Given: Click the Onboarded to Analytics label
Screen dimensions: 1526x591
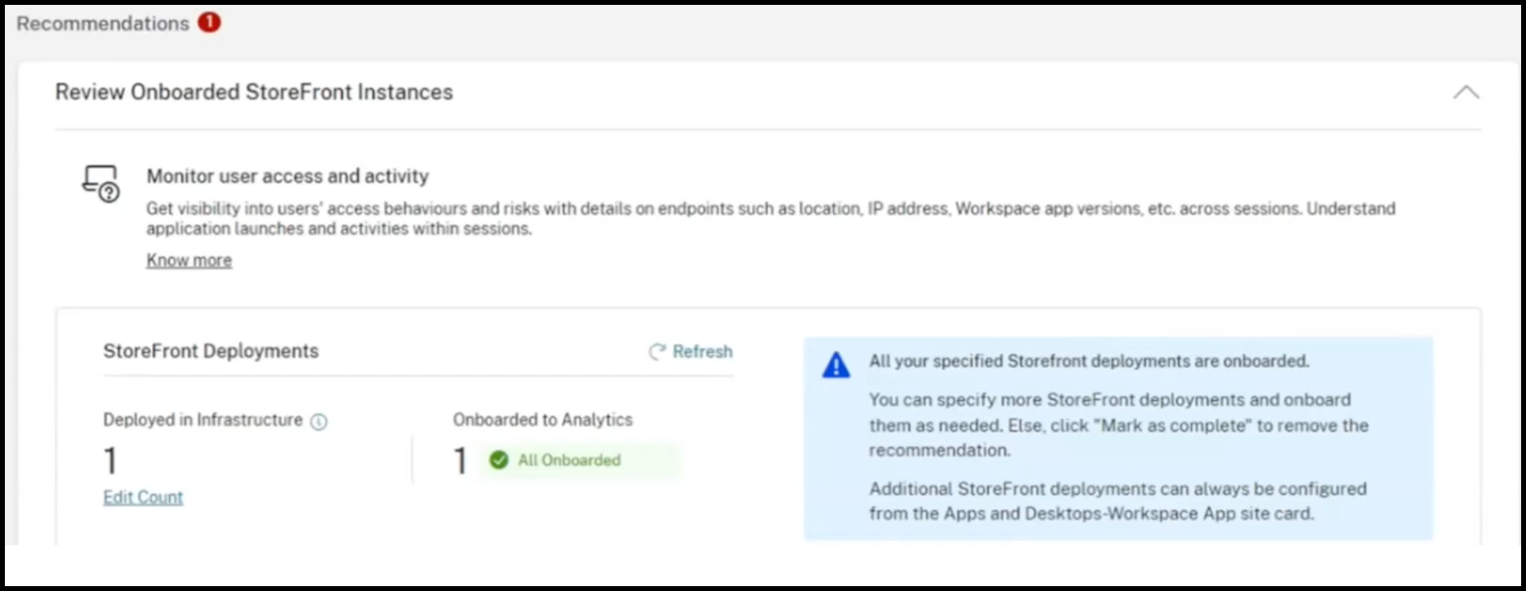Looking at the screenshot, I should pos(542,420).
